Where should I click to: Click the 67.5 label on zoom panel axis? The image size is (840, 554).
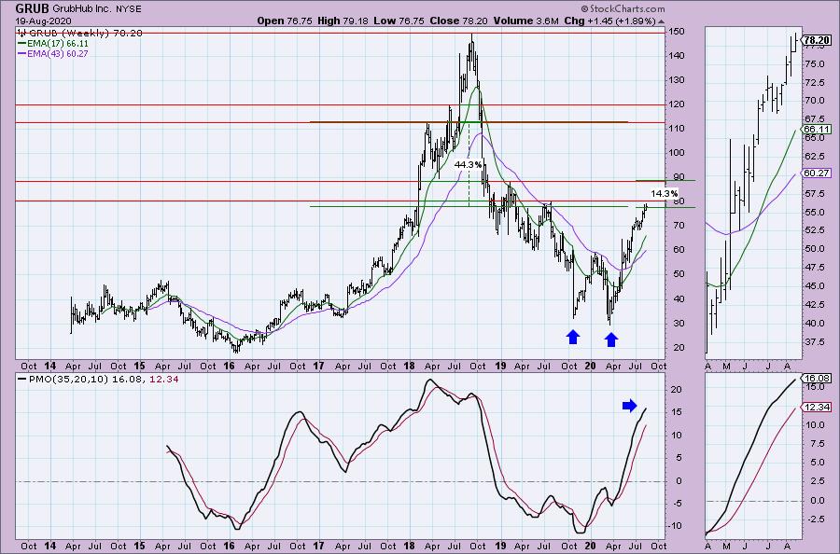814,118
